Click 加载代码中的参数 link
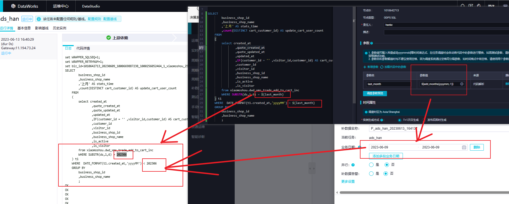 coord(395,67)
